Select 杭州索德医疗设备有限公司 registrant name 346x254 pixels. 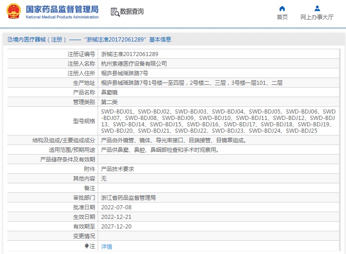tap(134, 64)
